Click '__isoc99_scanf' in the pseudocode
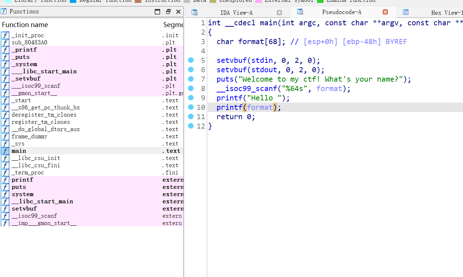The width and height of the screenshot is (463, 277). click(x=247, y=89)
